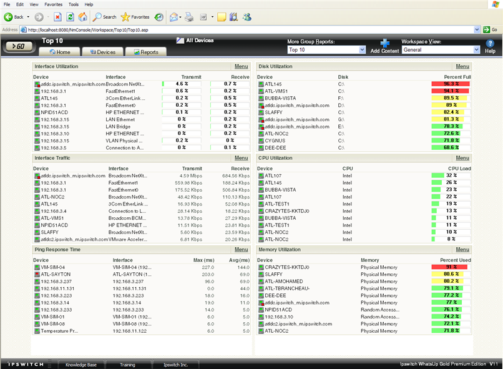
Task: Click the History icon in the toolbar
Action: tap(159, 17)
